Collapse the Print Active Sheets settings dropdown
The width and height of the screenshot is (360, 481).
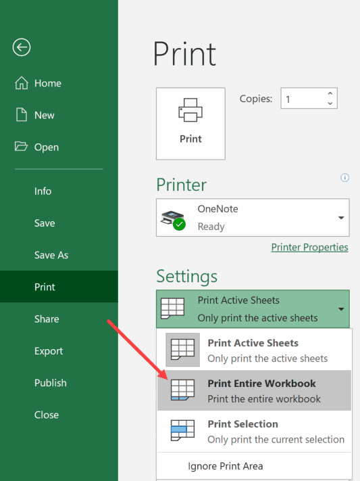[x=253, y=309]
